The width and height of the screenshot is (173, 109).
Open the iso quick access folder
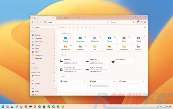tap(95, 48)
